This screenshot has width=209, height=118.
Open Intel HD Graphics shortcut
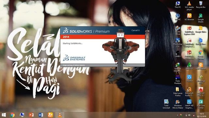(x=189, y=104)
